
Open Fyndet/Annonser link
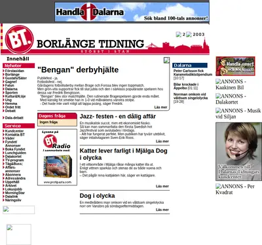(x=13, y=143)
